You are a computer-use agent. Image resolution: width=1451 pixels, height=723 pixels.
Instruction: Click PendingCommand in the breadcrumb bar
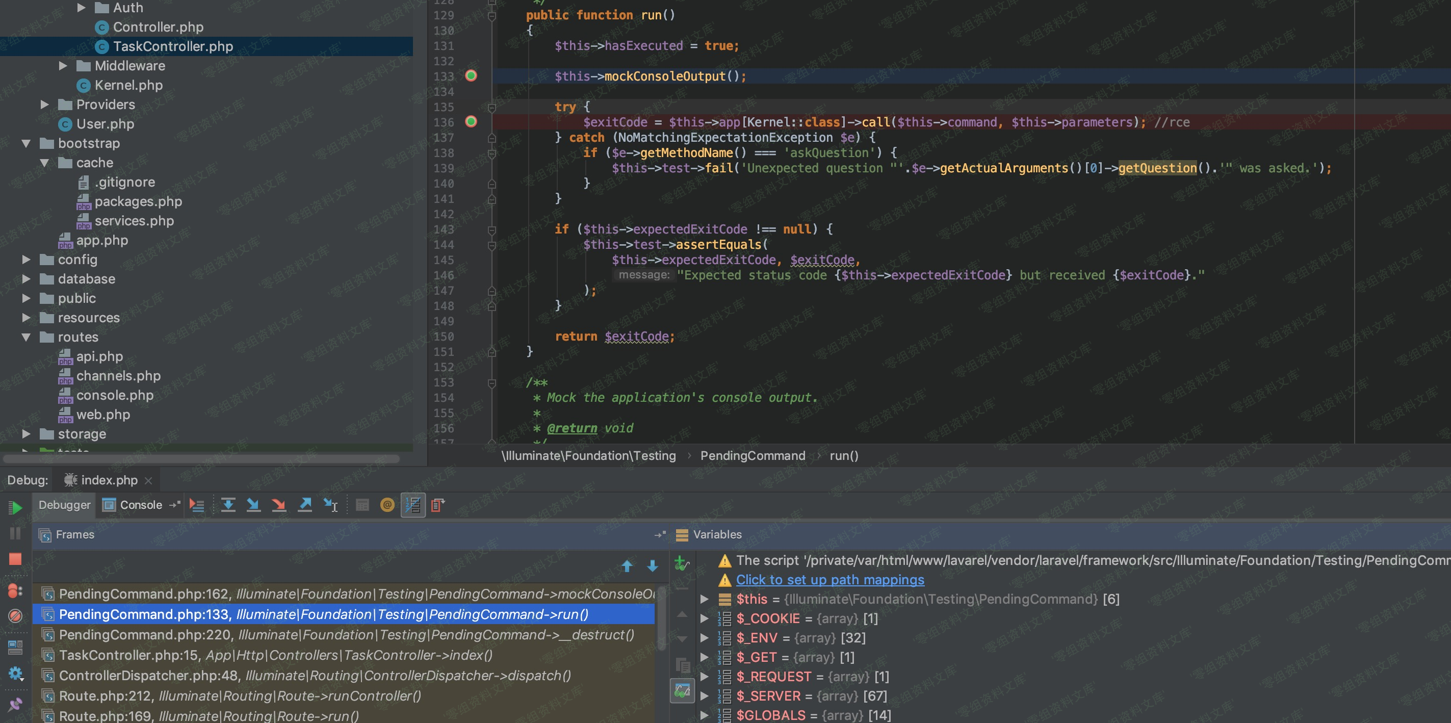click(x=753, y=455)
